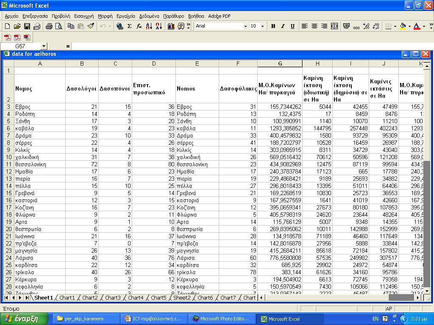
Task: Open the Εισαγωγή menu
Action: (x=84, y=16)
